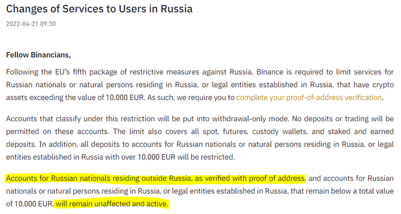
Task: Click the Fellow Binancians greeting
Action: [38, 55]
